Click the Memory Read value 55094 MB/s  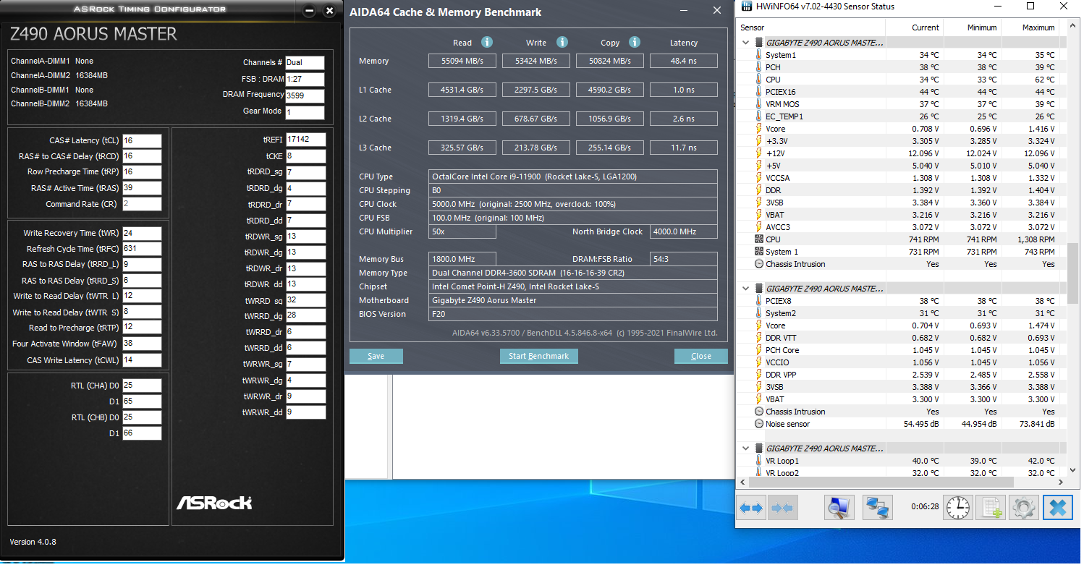tap(462, 61)
